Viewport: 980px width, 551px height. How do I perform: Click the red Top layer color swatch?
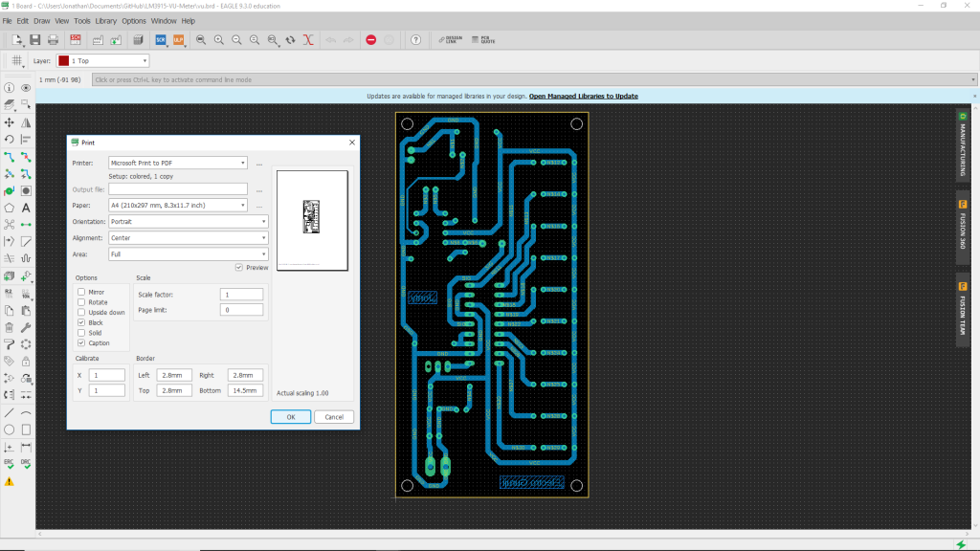point(63,60)
